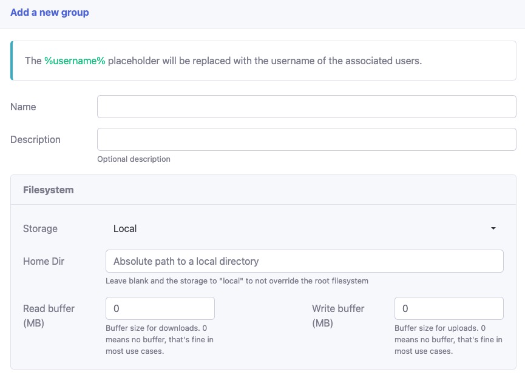Viewport: 525px width, 375px height.
Task: Select the Write buffer value field
Action: tap(449, 308)
